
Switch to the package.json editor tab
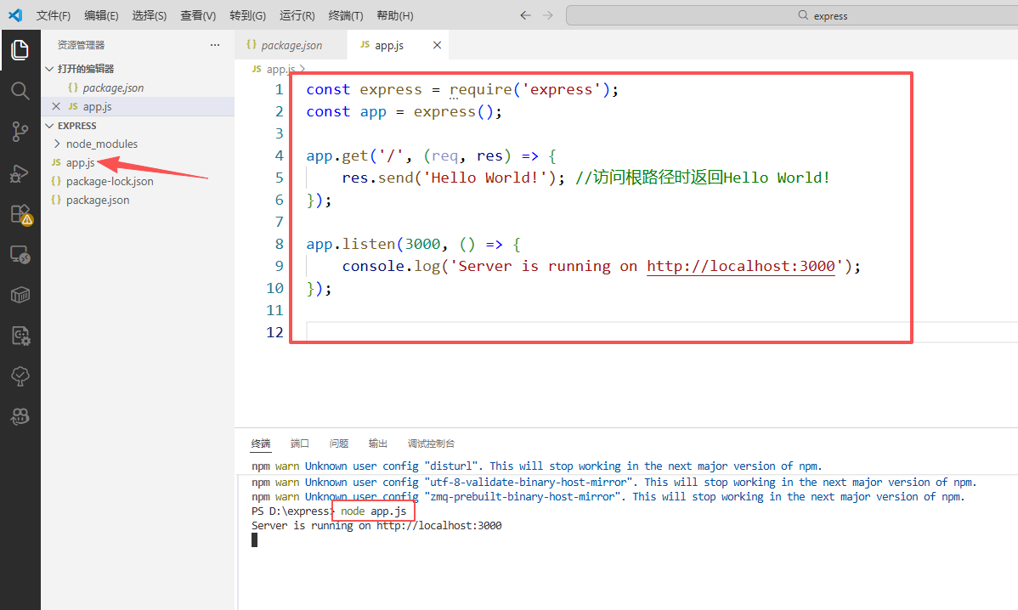291,45
